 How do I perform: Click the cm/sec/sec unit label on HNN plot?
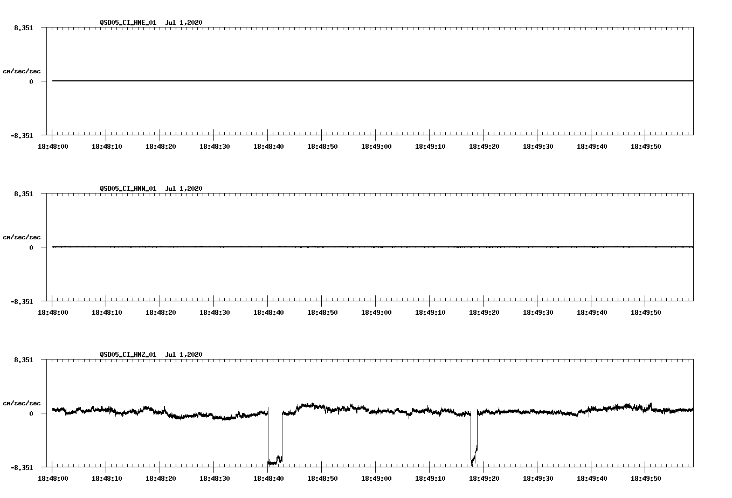[x=22, y=237]
